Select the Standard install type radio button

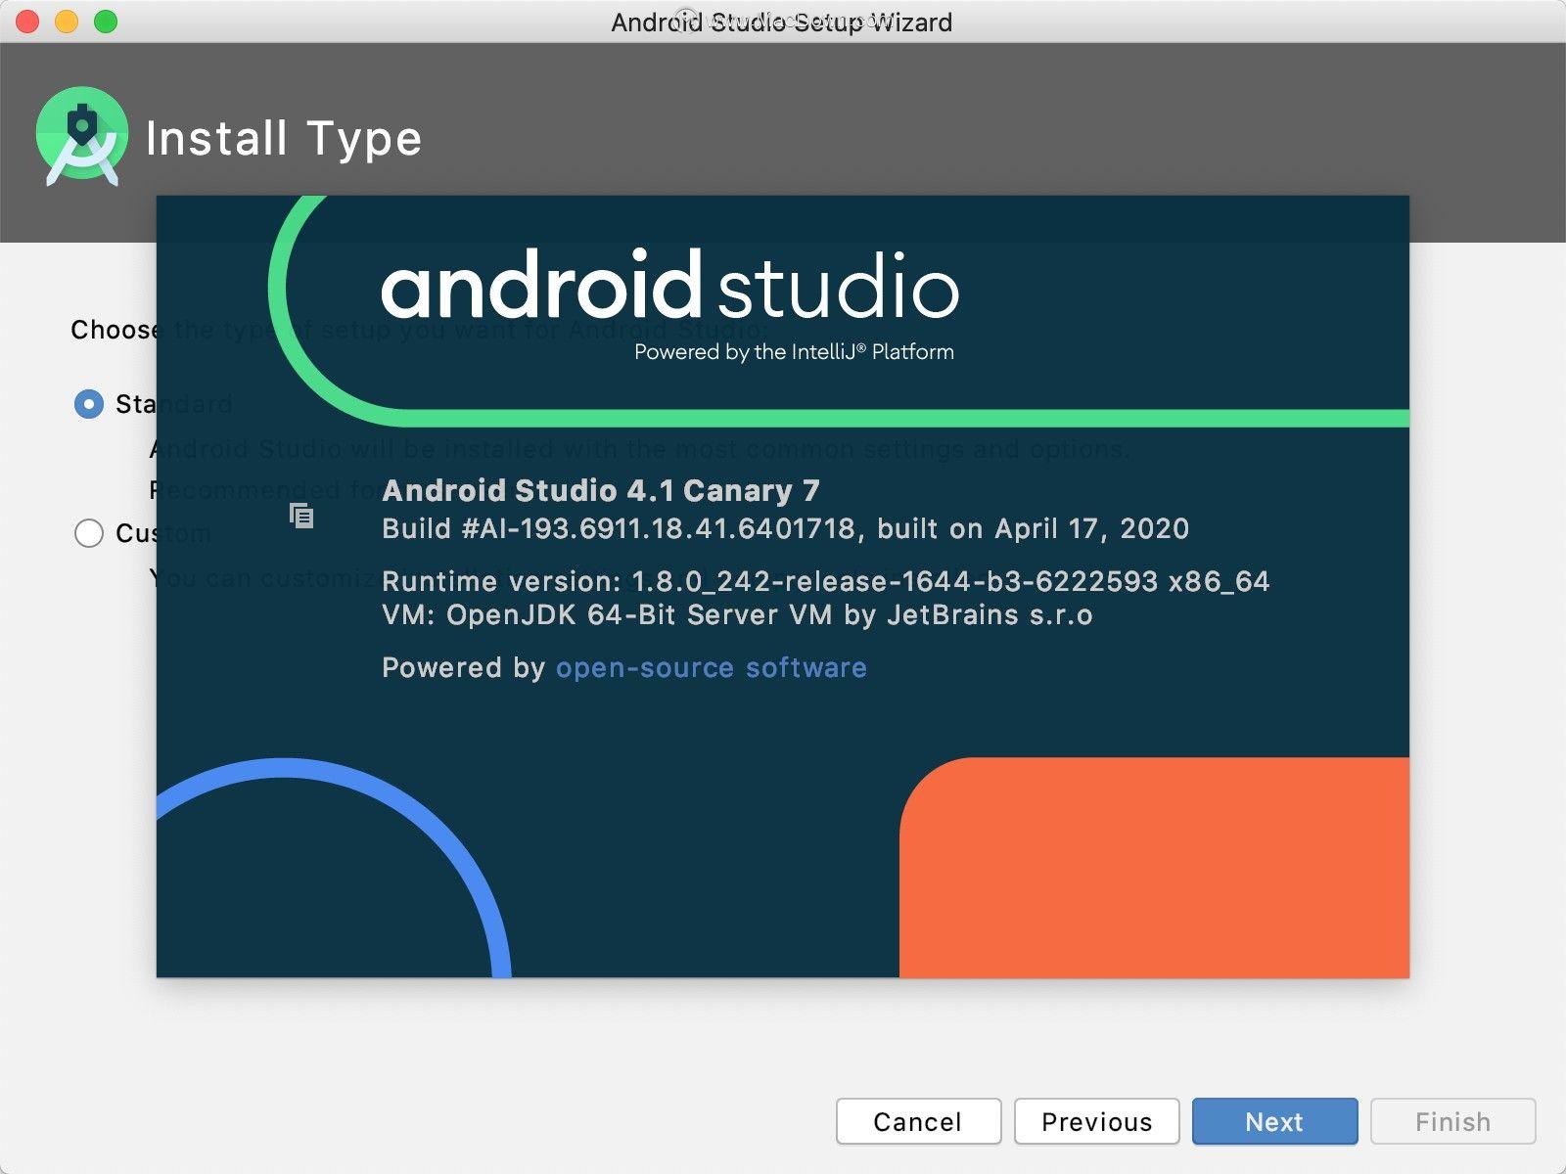89,404
